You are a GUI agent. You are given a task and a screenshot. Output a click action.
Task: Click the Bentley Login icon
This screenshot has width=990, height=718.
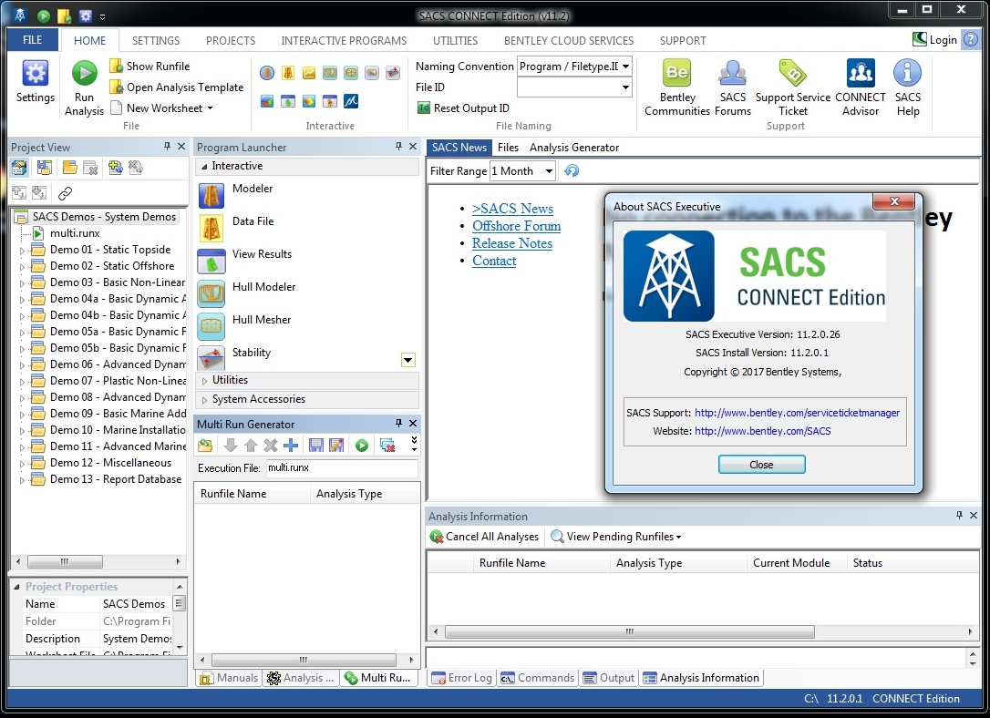[919, 39]
